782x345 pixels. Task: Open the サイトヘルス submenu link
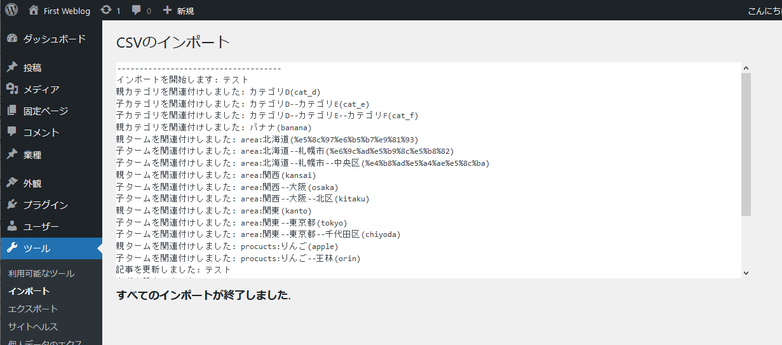(x=33, y=327)
